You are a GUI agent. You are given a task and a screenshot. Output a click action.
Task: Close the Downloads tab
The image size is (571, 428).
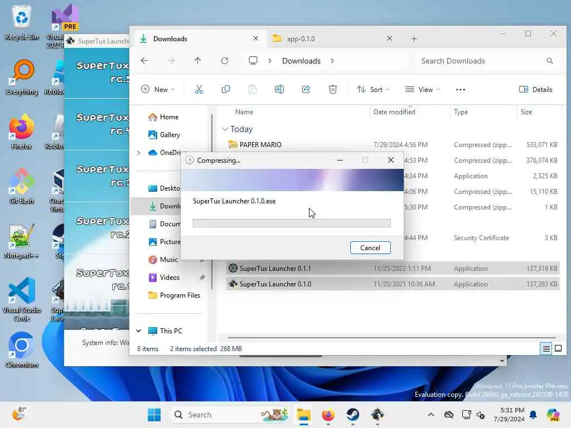(255, 38)
